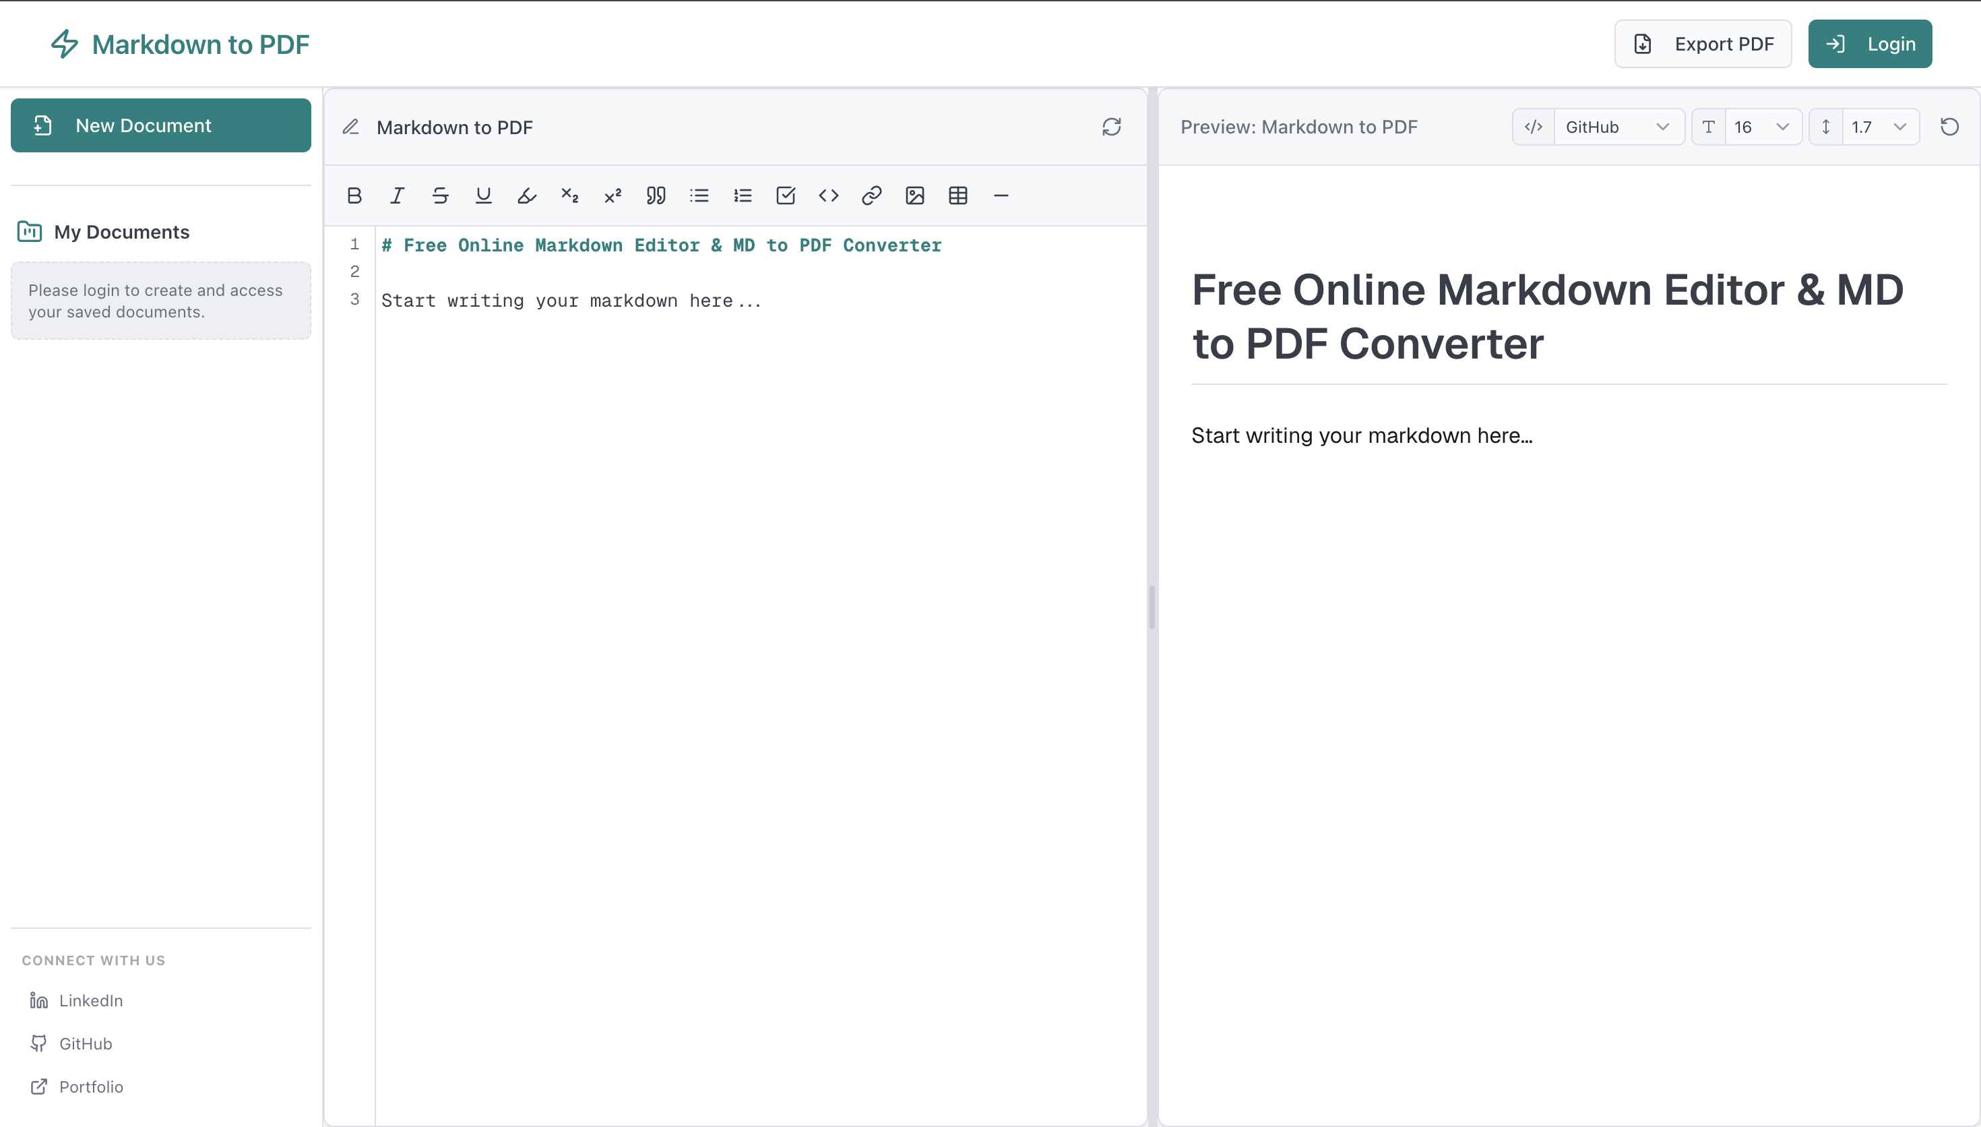
Task: Insert an ordered list
Action: (x=742, y=195)
